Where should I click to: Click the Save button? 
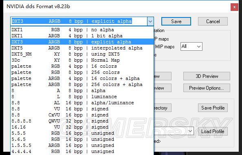tap(176, 21)
